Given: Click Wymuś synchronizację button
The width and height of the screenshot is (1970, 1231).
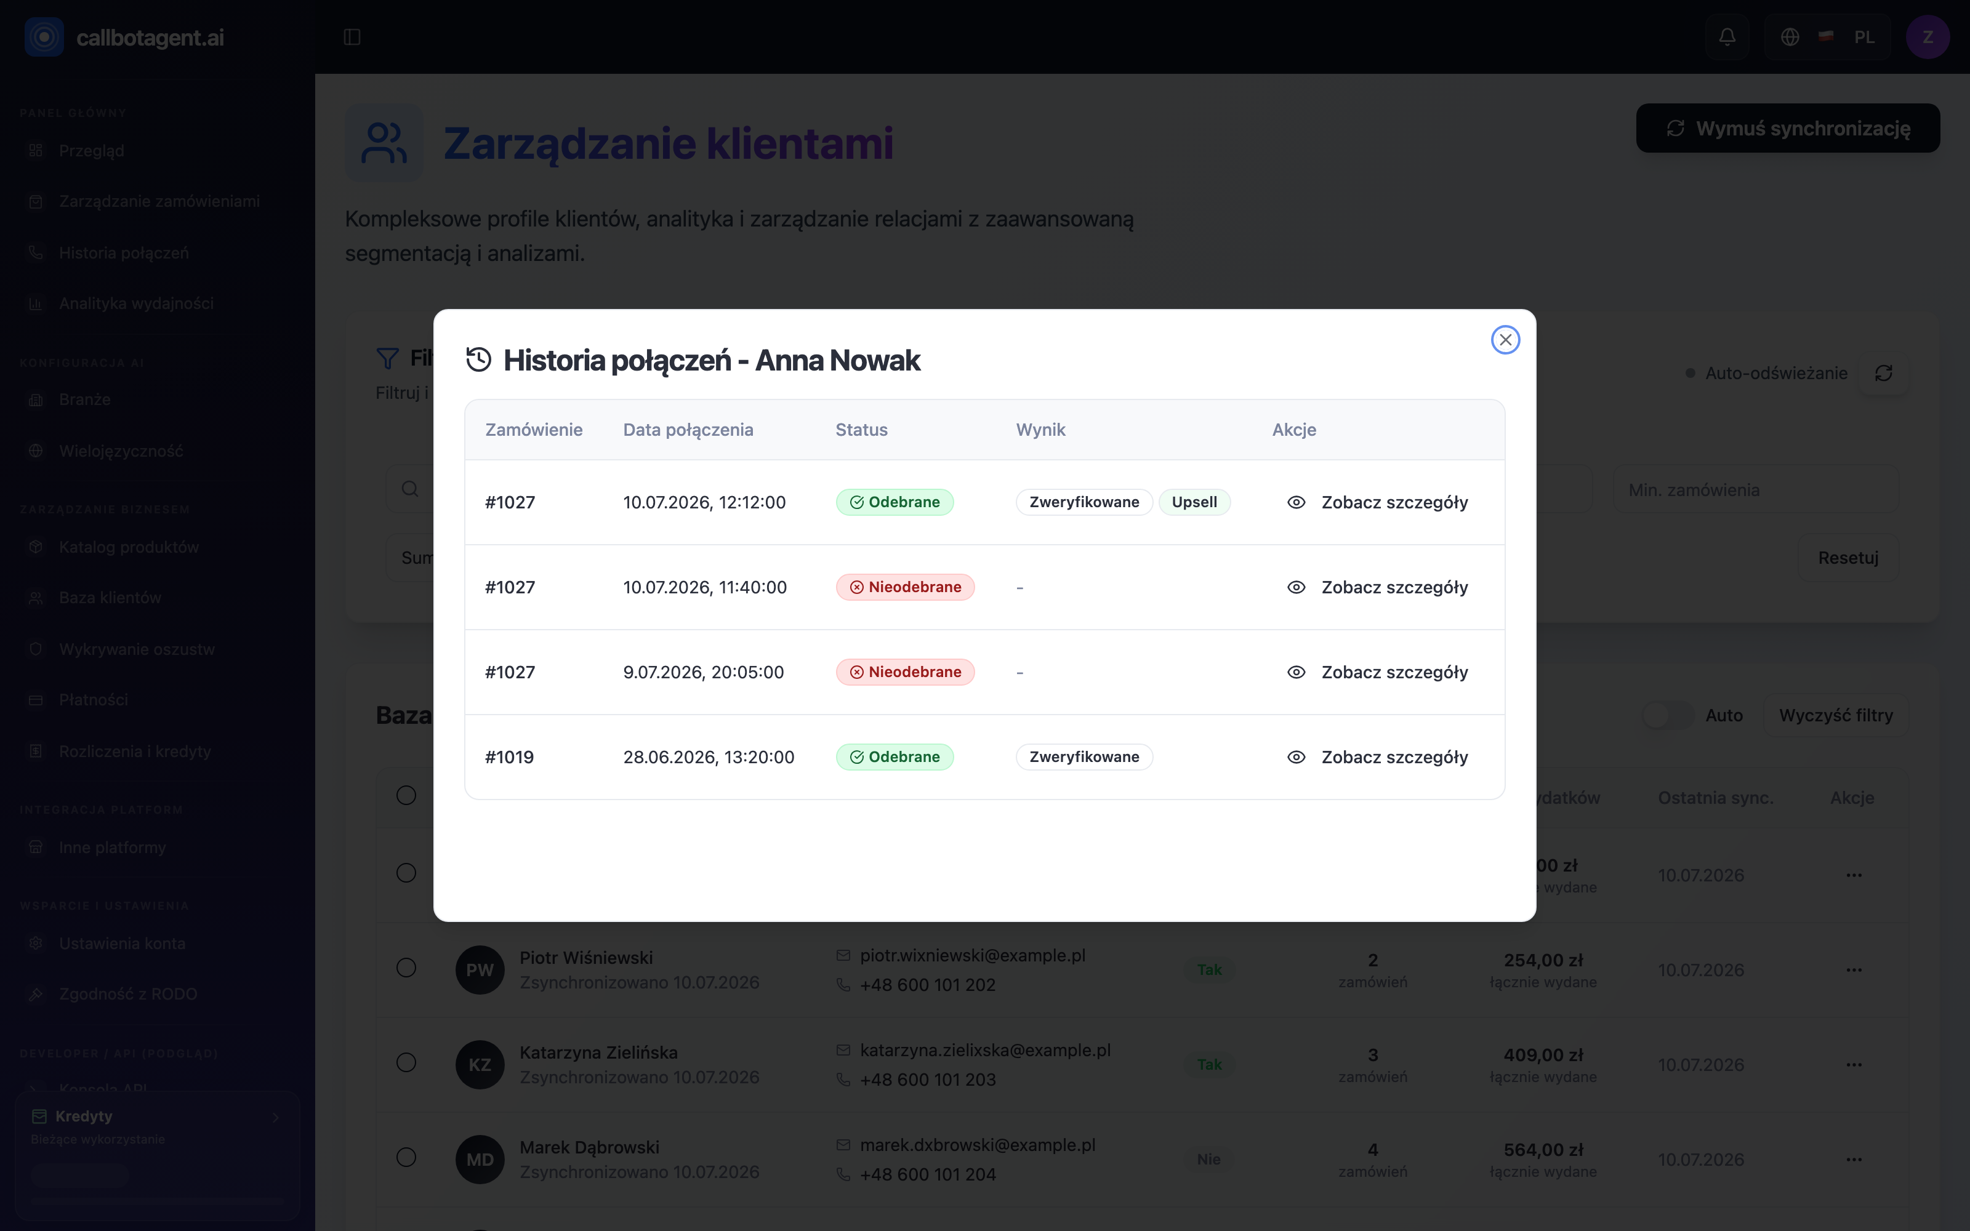Looking at the screenshot, I should pyautogui.click(x=1788, y=128).
